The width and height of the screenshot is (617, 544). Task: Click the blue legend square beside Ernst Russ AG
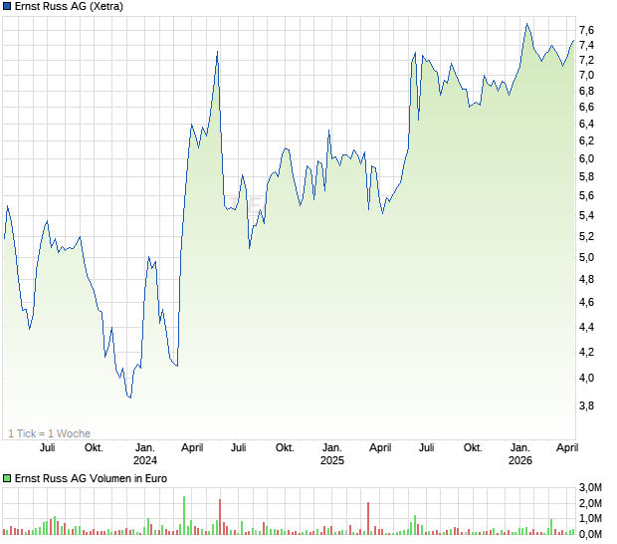pyautogui.click(x=7, y=6)
